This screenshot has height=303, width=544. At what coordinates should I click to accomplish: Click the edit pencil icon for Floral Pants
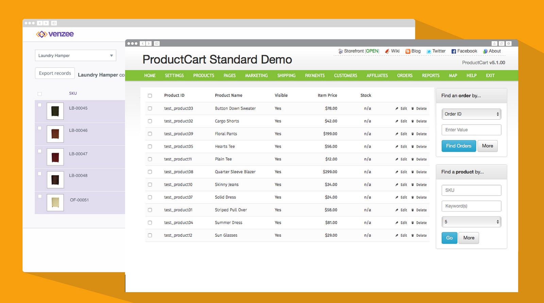click(397, 134)
